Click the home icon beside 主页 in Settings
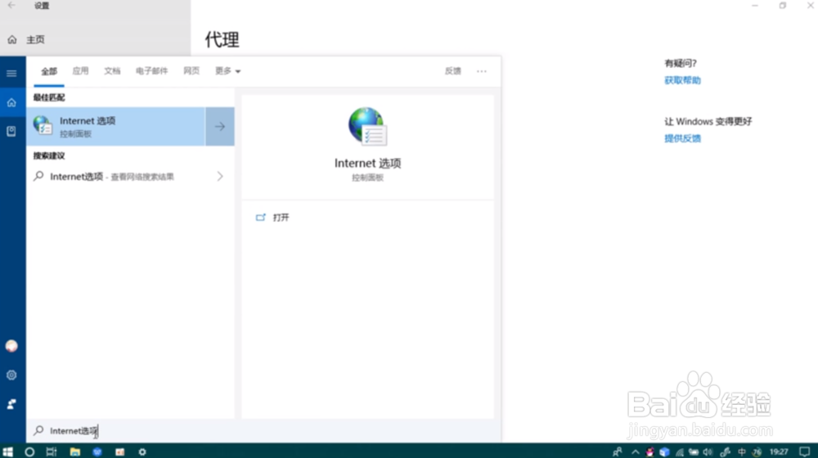The height and width of the screenshot is (458, 818). (x=12, y=39)
